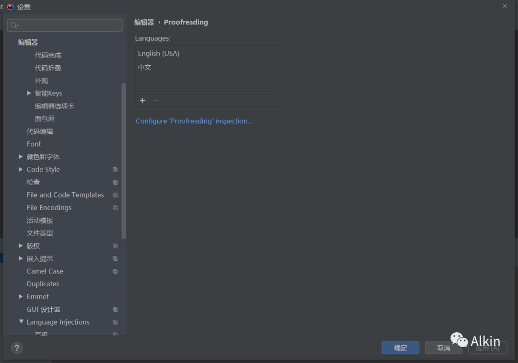Viewport: 518px width, 363px height.
Task: Open the Emmet settings page
Action: tap(38, 297)
